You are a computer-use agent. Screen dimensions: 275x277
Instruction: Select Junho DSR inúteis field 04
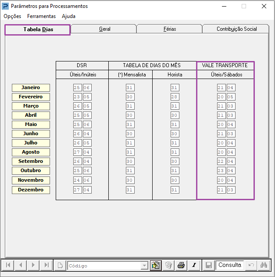(87, 133)
